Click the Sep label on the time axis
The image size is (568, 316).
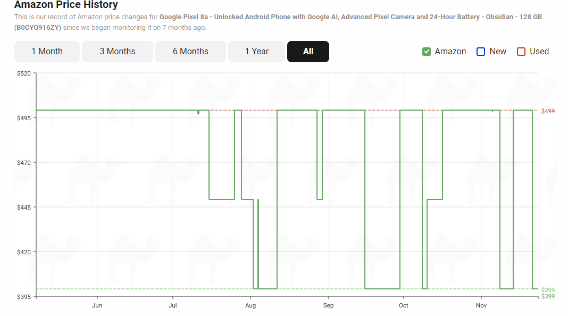coord(328,305)
